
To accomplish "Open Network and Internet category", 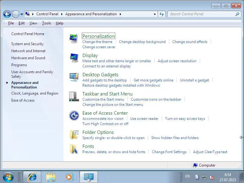I will (28, 51).
